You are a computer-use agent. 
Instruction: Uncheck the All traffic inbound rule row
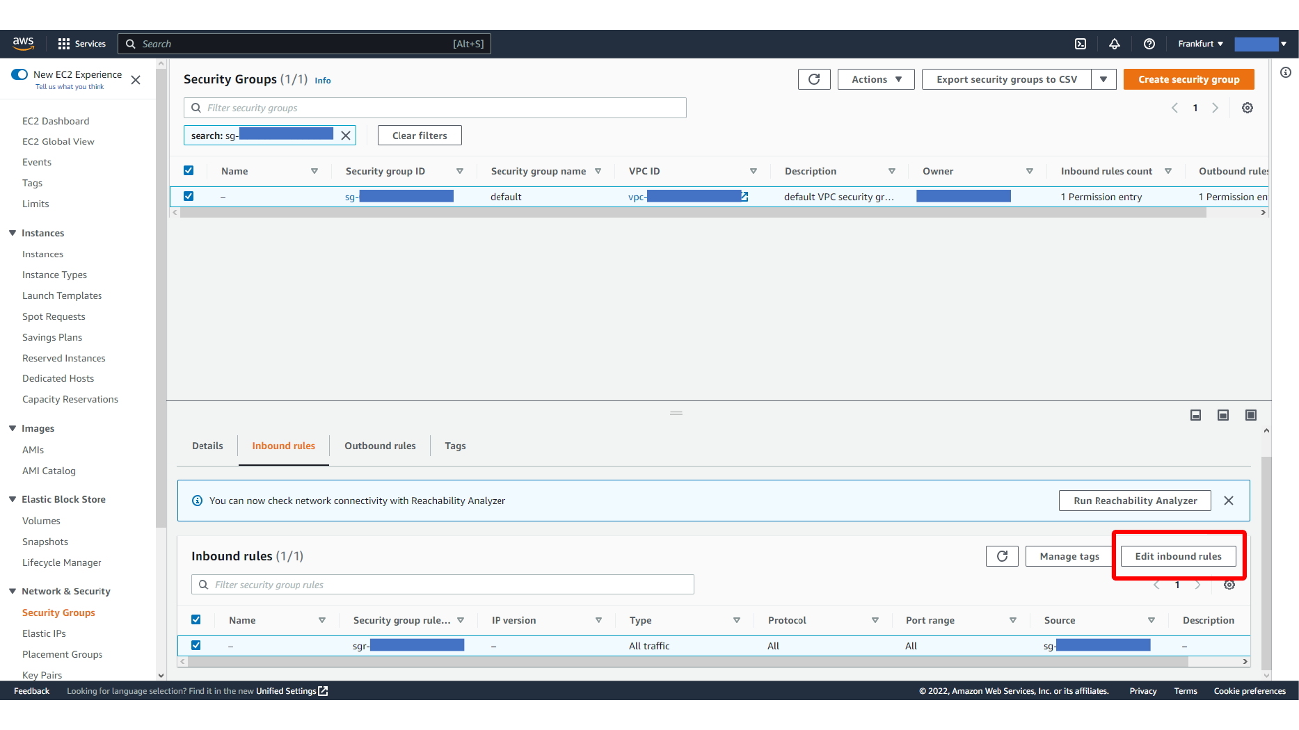196,645
